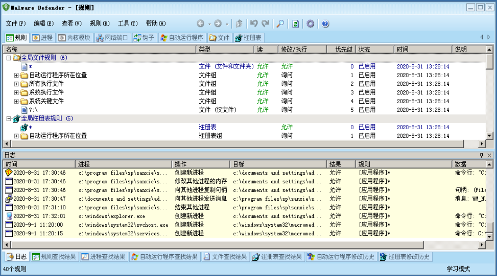Expand the 所有执行文件 folder
Screen dimensions: 497x276
click(17, 84)
